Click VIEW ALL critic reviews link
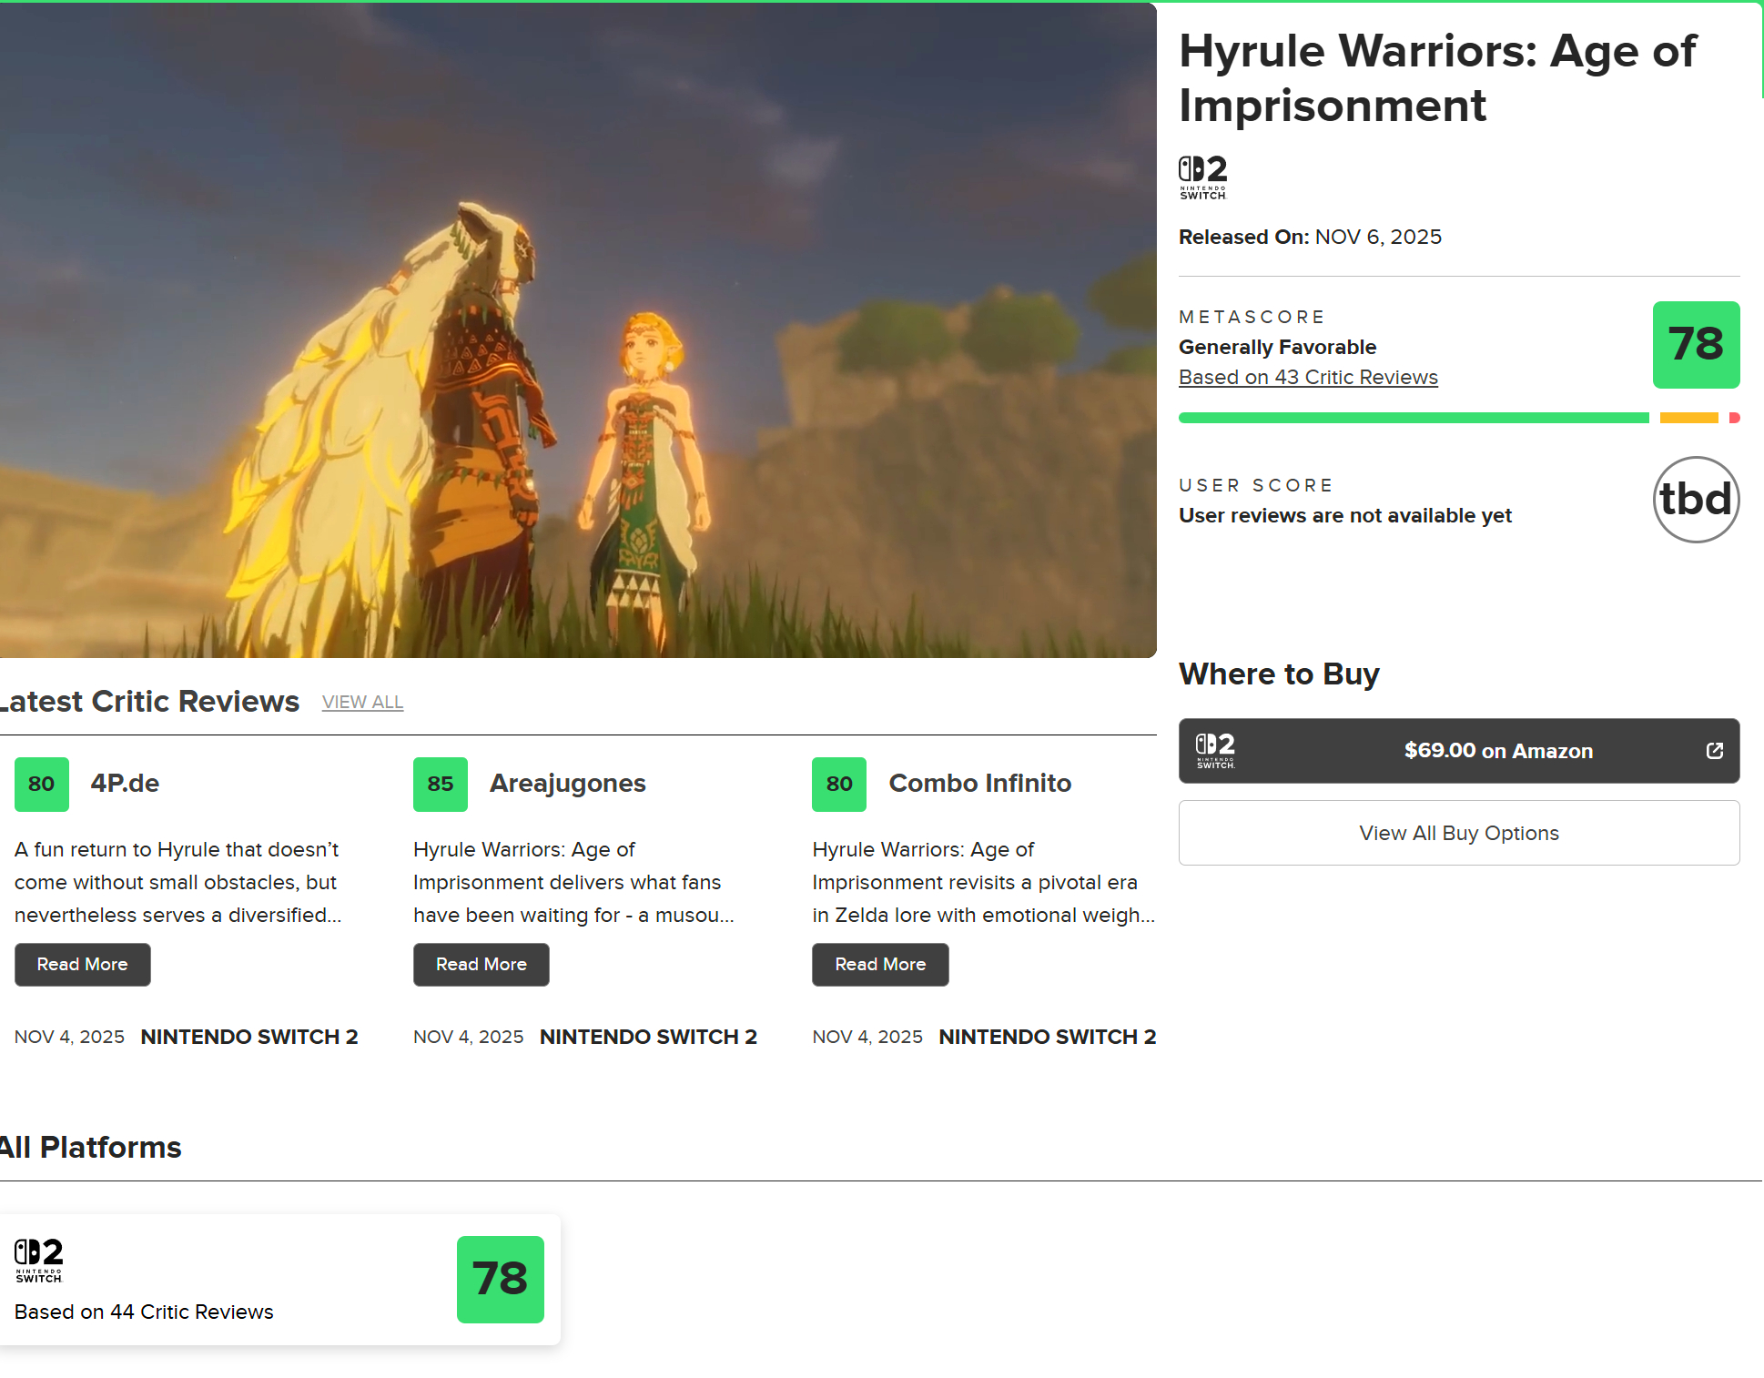The height and width of the screenshot is (1378, 1764). (x=362, y=703)
